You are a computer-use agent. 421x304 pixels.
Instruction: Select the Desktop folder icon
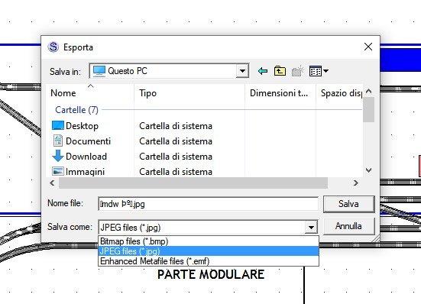coord(58,125)
